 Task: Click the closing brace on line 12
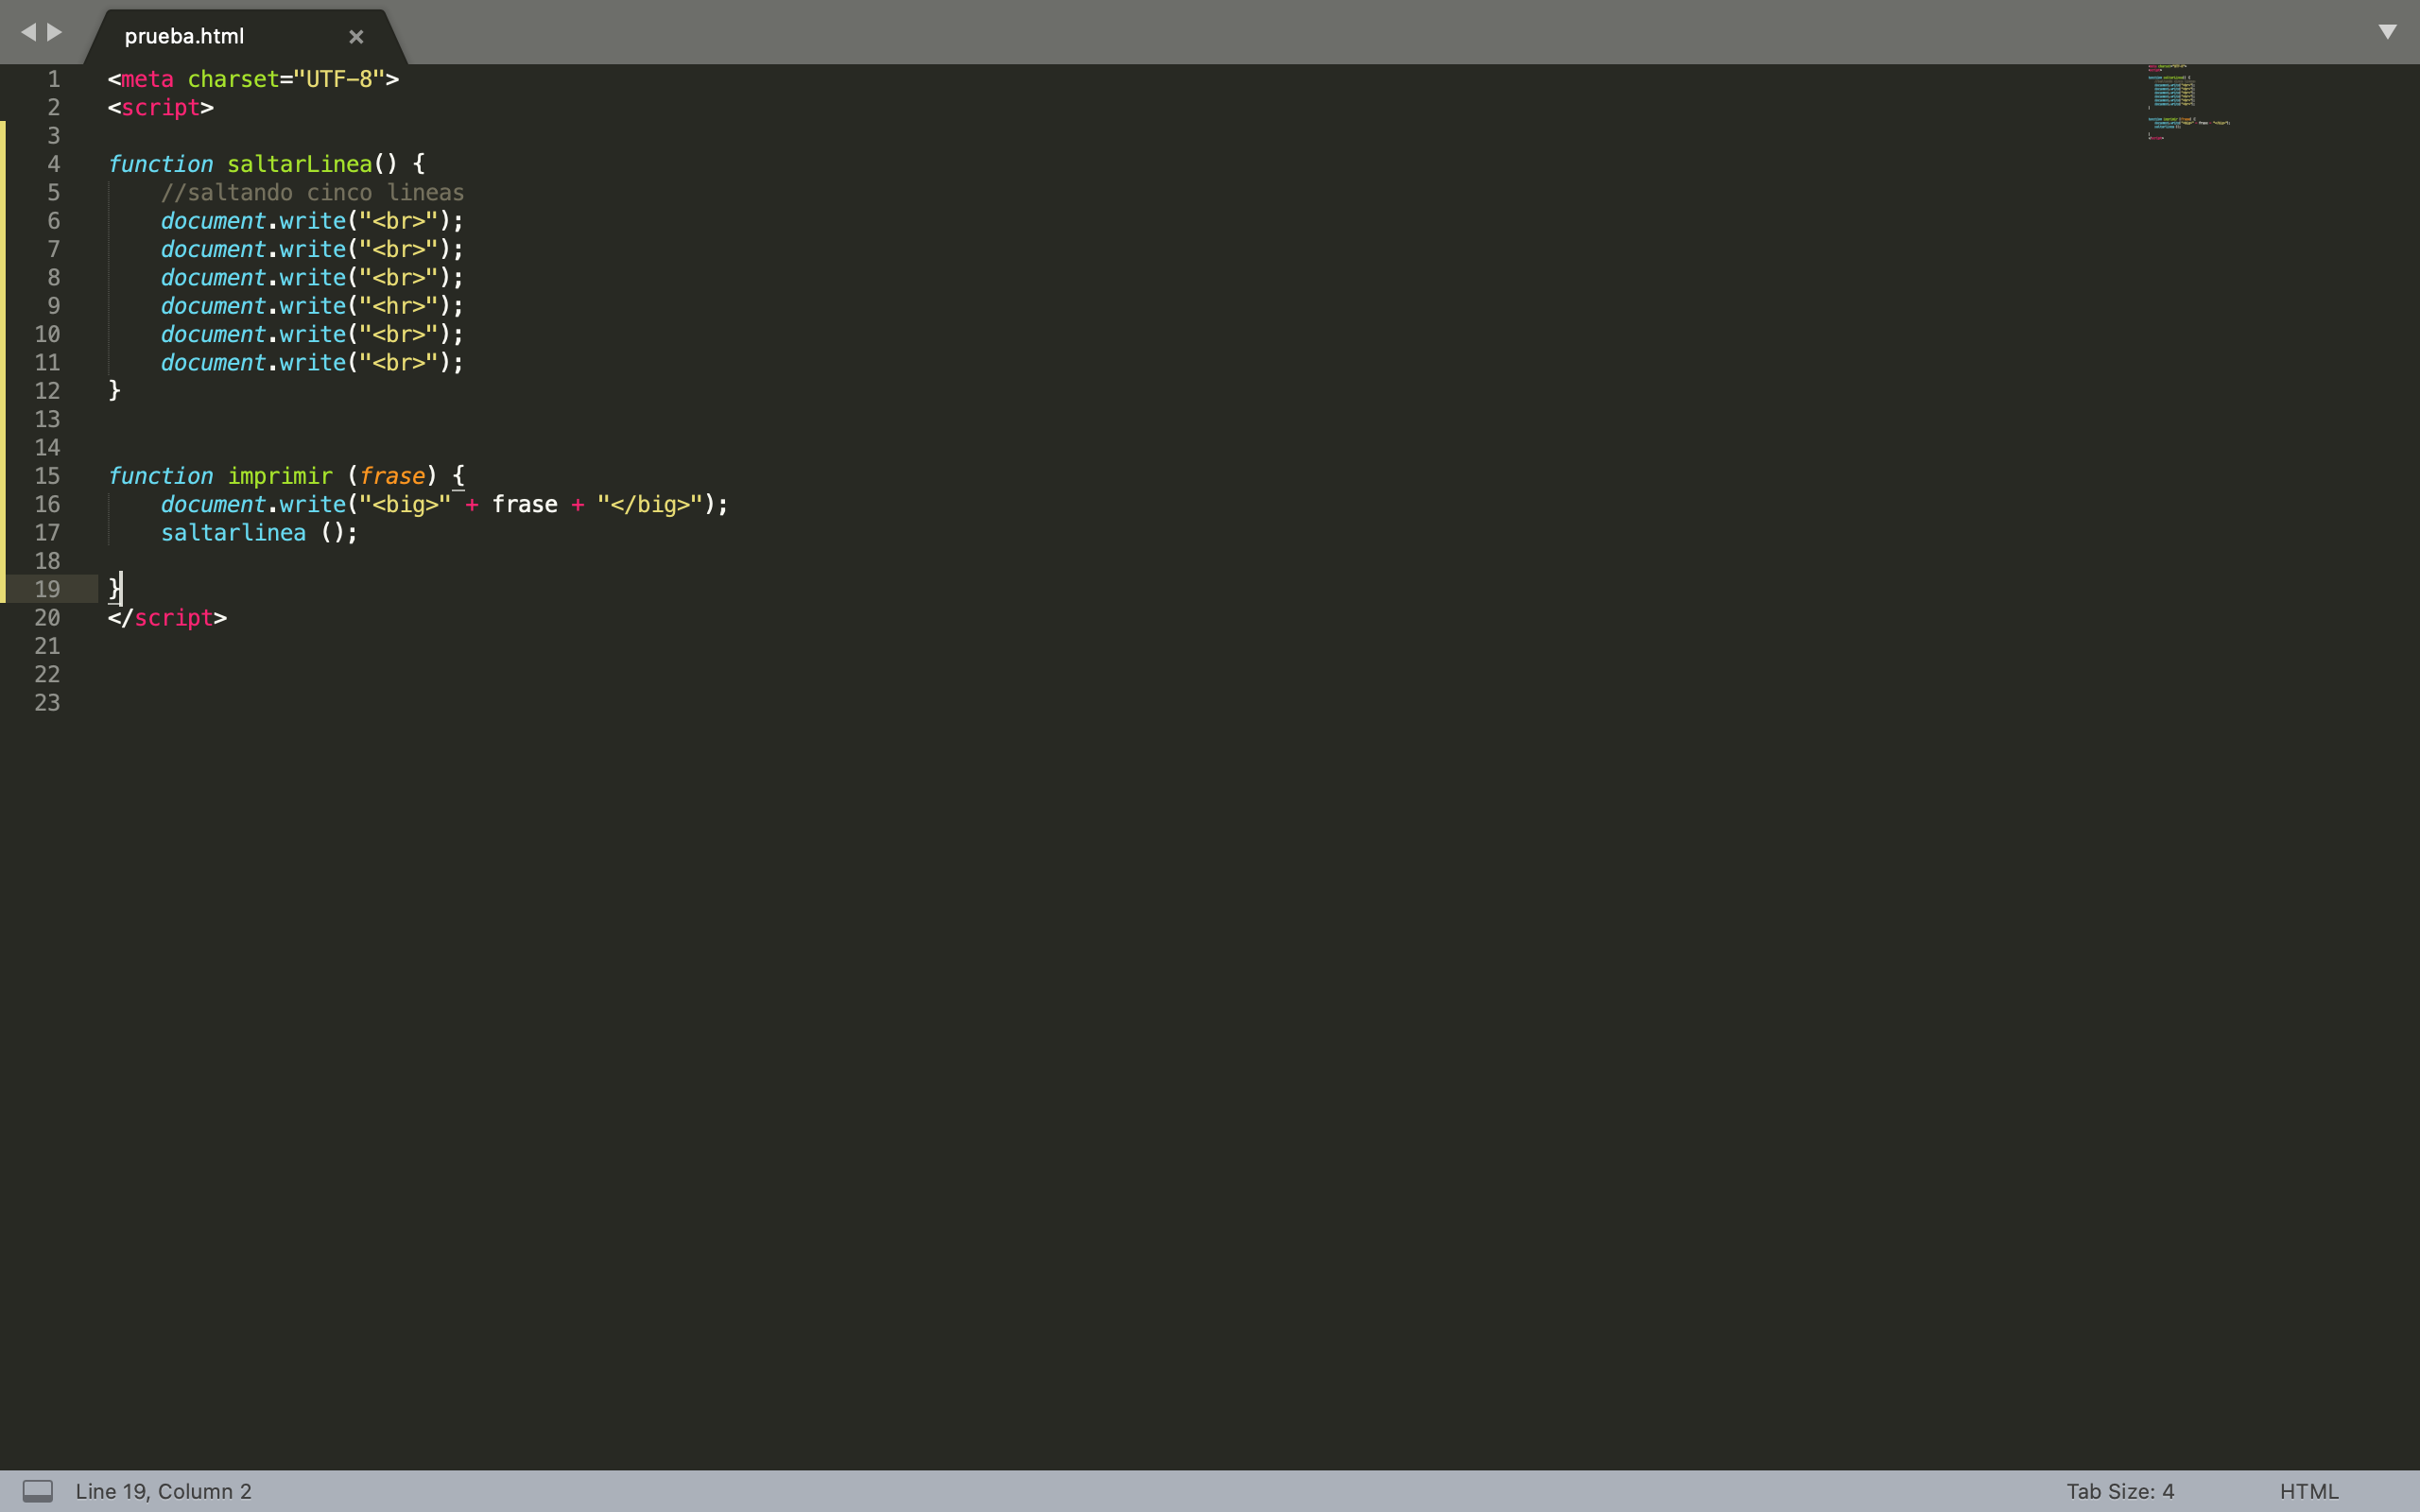click(114, 390)
